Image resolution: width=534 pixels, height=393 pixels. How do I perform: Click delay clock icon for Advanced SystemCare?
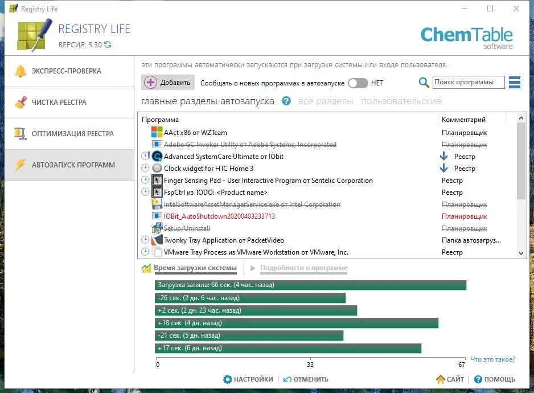click(x=145, y=155)
